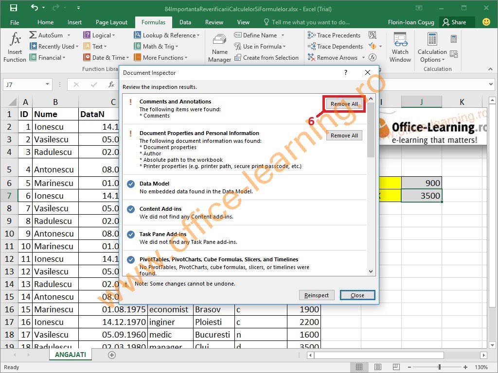The image size is (498, 373).
Task: Remove All Comments and Annotations
Action: click(344, 104)
